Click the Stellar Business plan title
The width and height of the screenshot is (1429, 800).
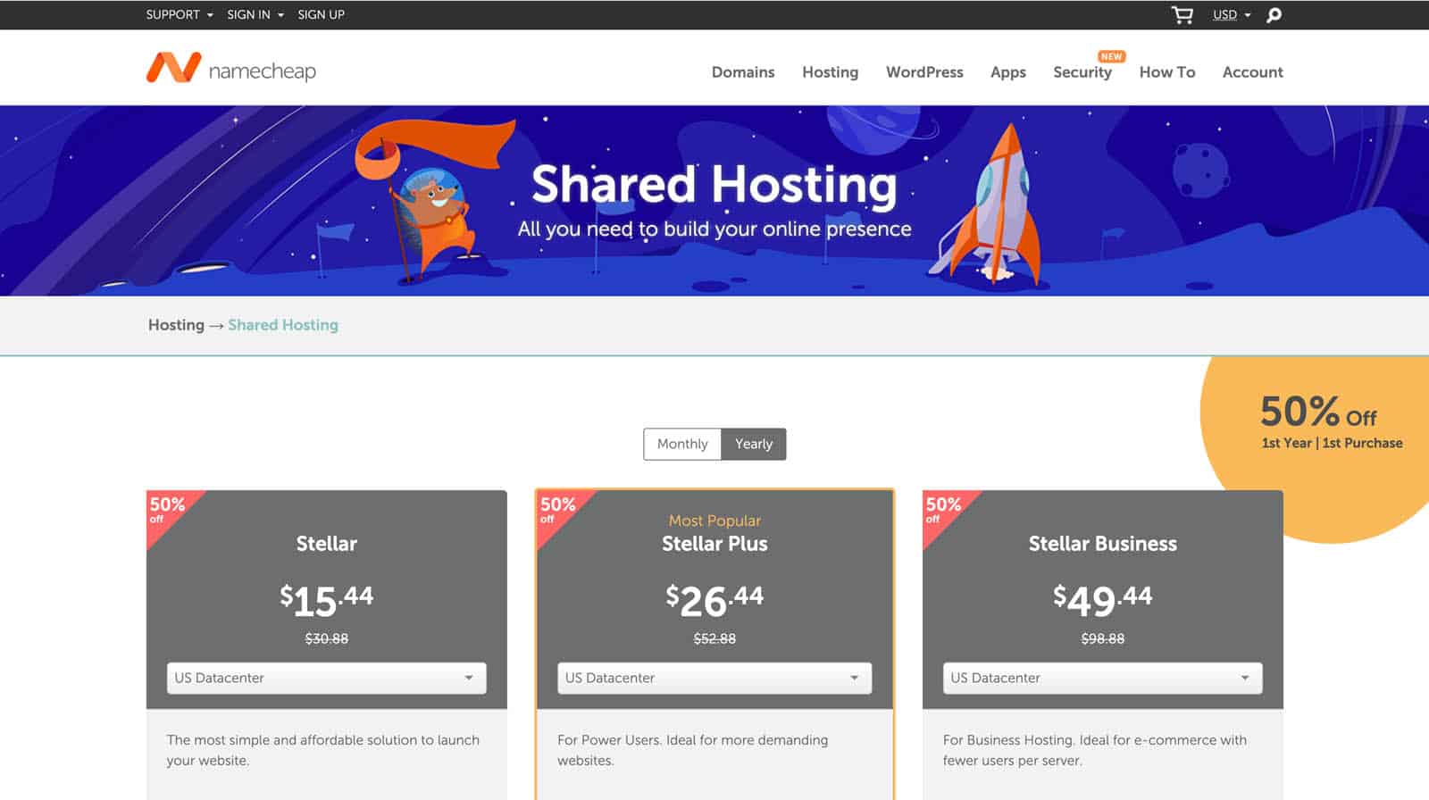click(1102, 543)
